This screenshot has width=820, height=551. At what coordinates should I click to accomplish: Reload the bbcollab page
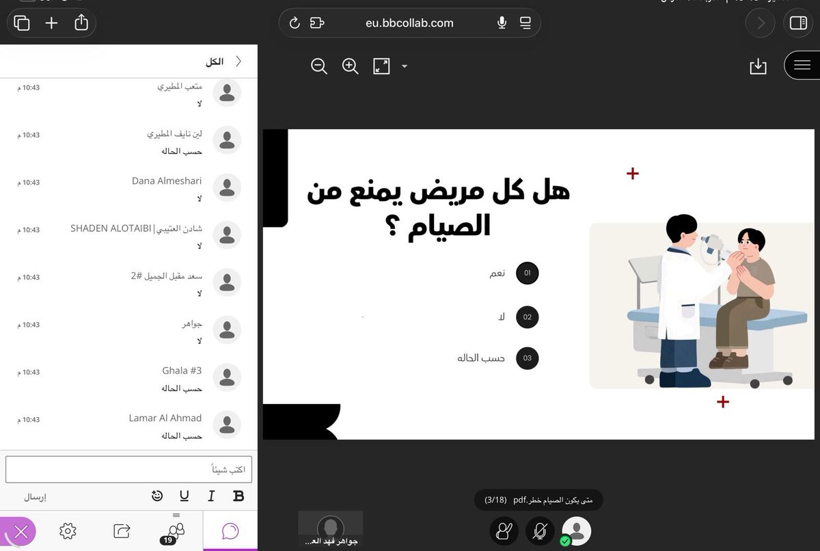pos(295,23)
